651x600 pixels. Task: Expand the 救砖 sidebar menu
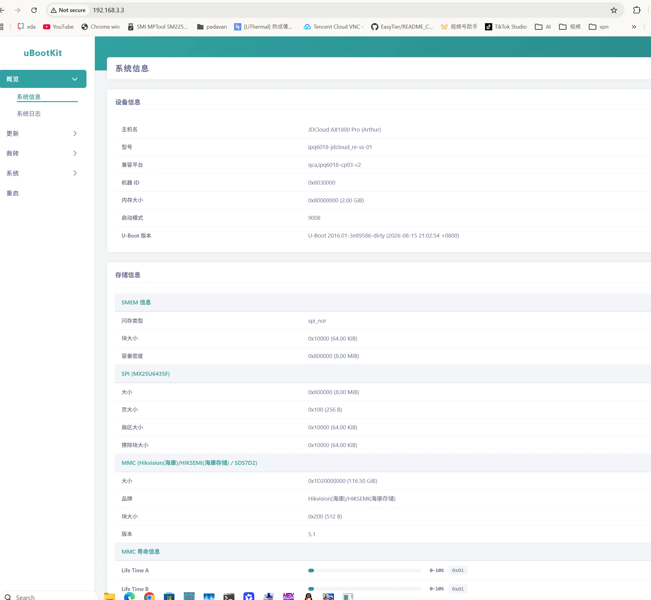pos(43,153)
